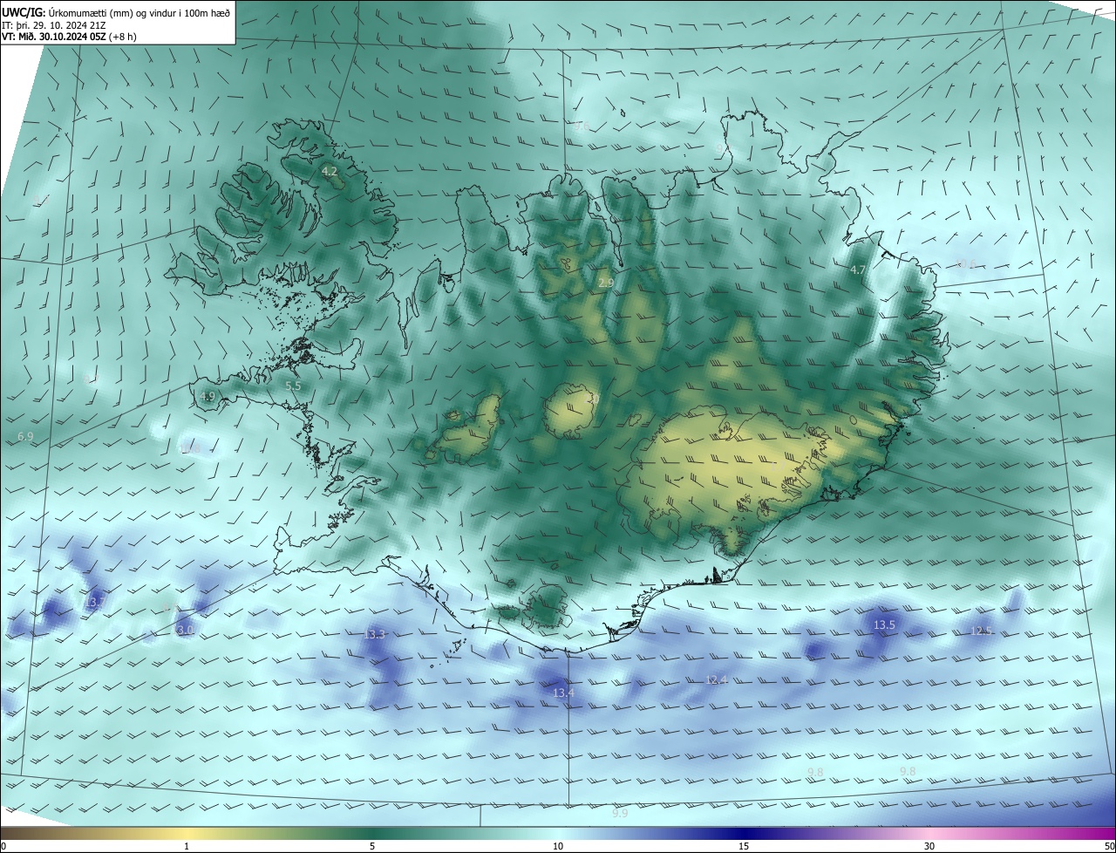Click the 0 tick on the color scale

tap(3, 847)
